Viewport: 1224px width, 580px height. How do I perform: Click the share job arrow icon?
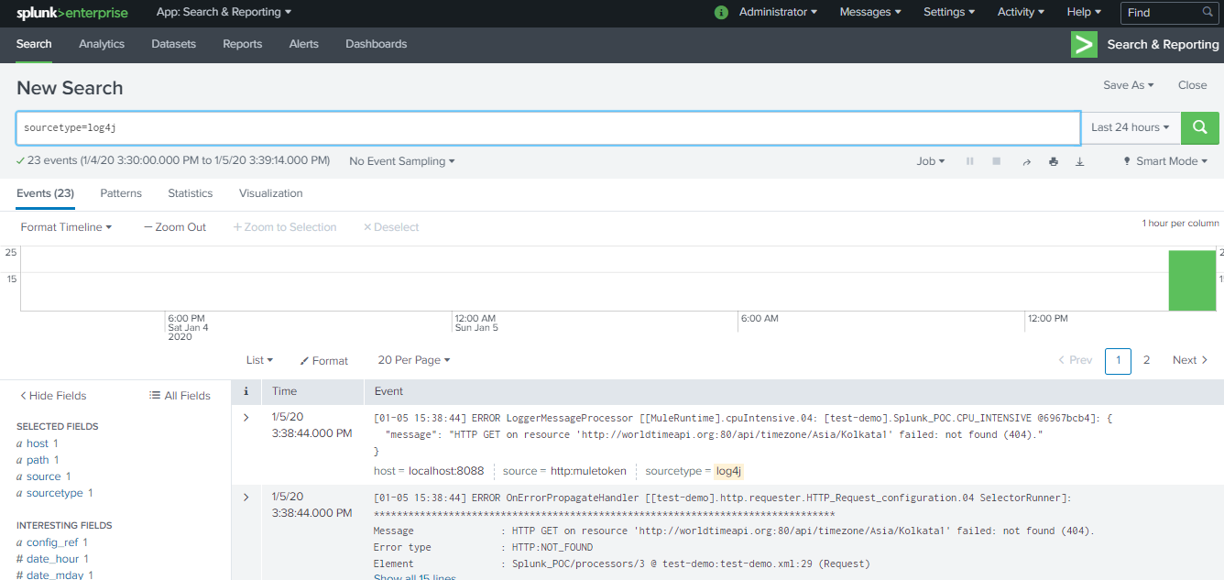1026,162
